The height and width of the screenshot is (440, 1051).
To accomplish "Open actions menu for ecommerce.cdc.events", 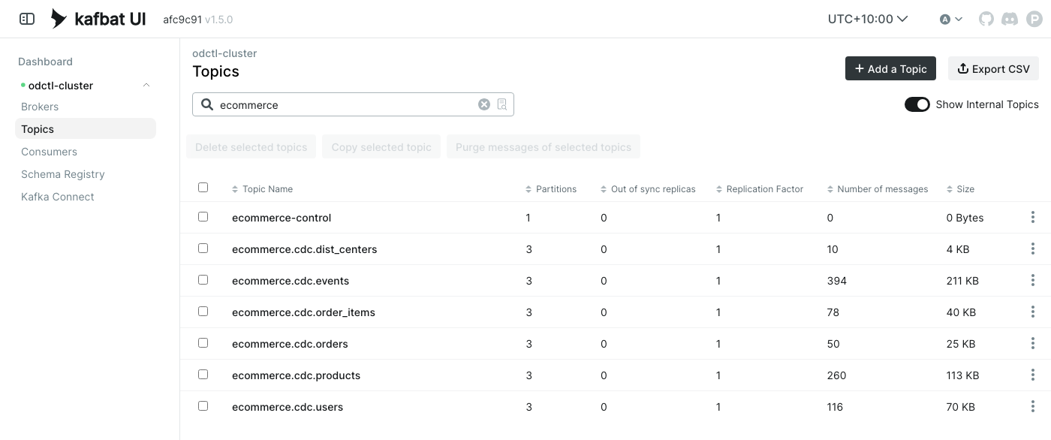I will [x=1033, y=280].
